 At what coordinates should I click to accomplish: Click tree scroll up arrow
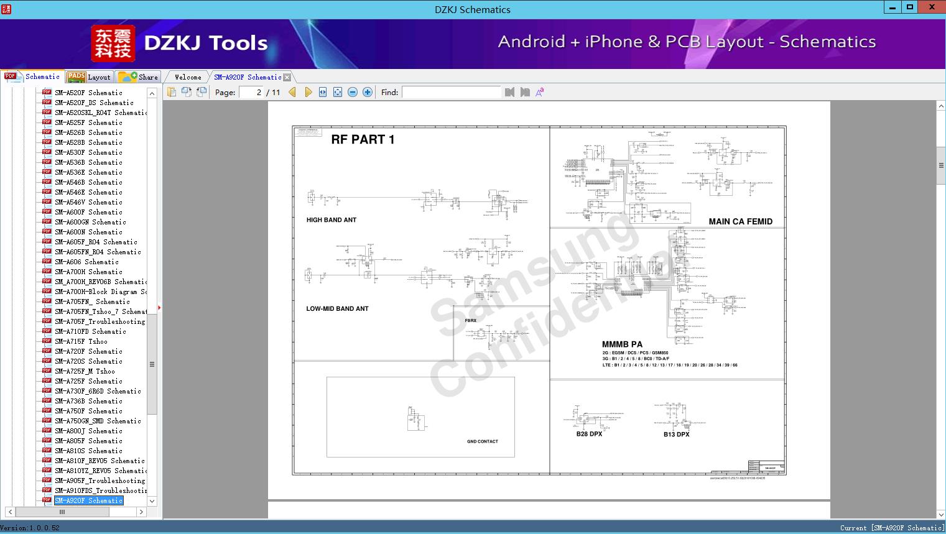click(x=152, y=93)
